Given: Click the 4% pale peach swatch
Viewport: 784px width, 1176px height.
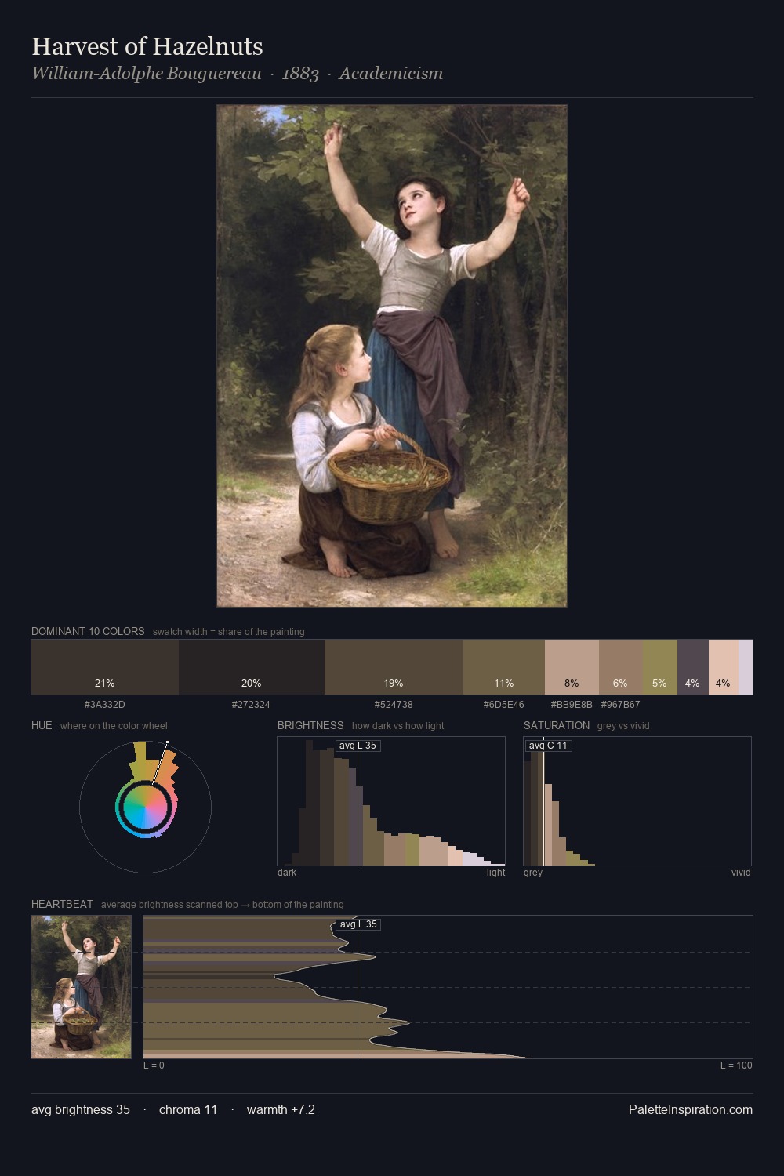Looking at the screenshot, I should click(x=724, y=667).
